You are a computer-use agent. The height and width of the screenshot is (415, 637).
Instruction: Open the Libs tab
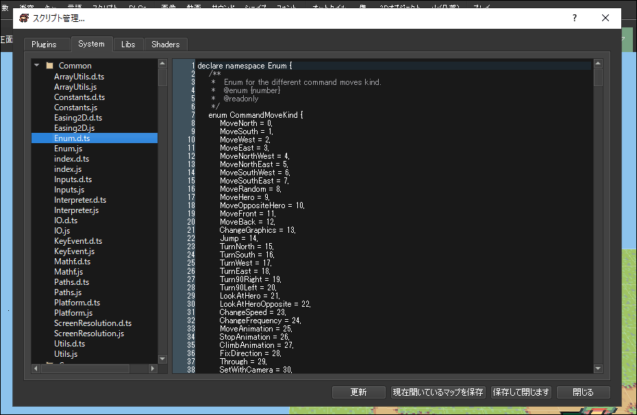tap(128, 45)
